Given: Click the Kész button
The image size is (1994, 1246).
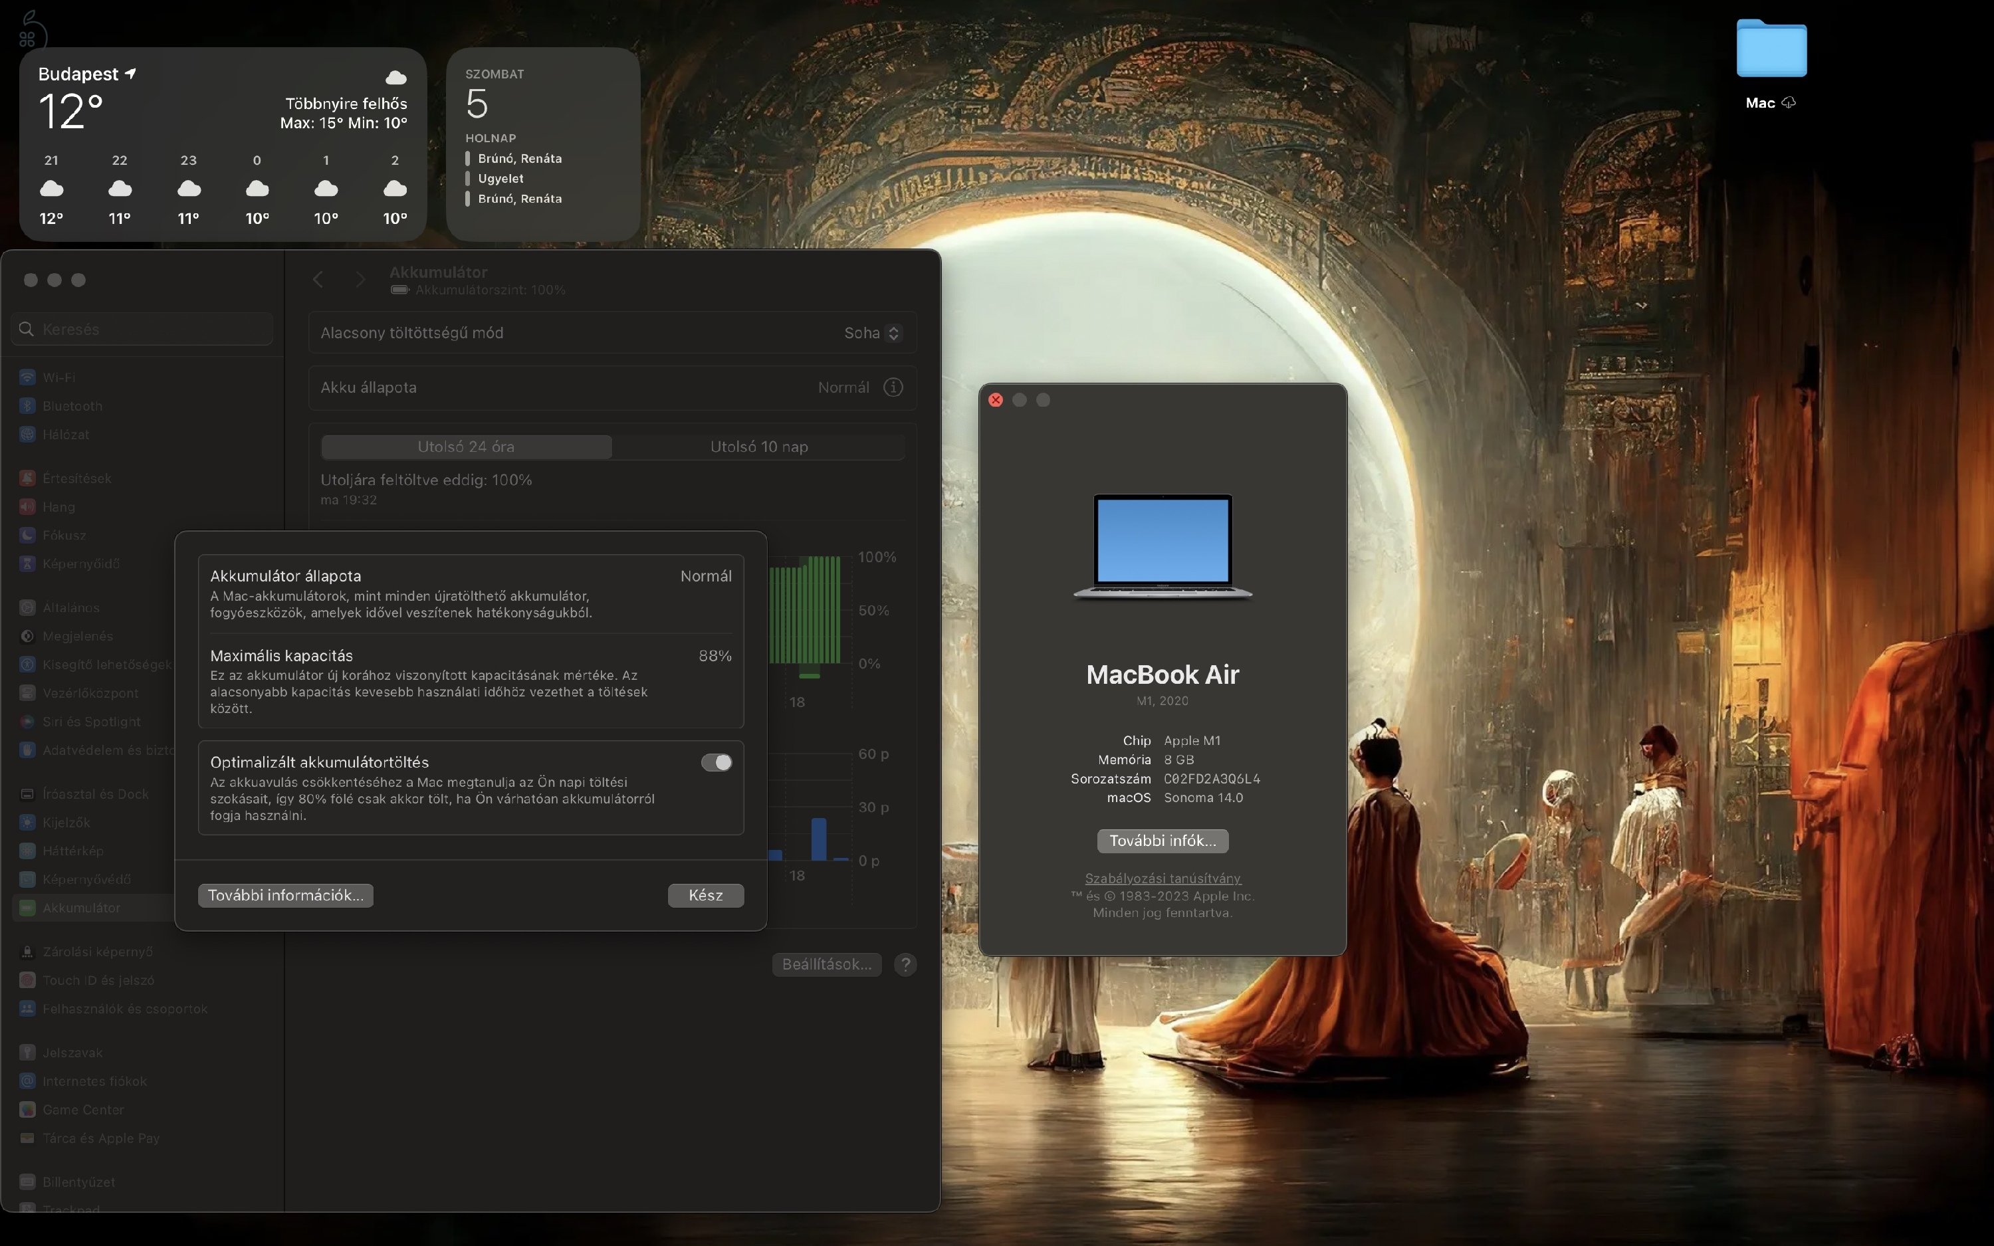Looking at the screenshot, I should [x=705, y=896].
